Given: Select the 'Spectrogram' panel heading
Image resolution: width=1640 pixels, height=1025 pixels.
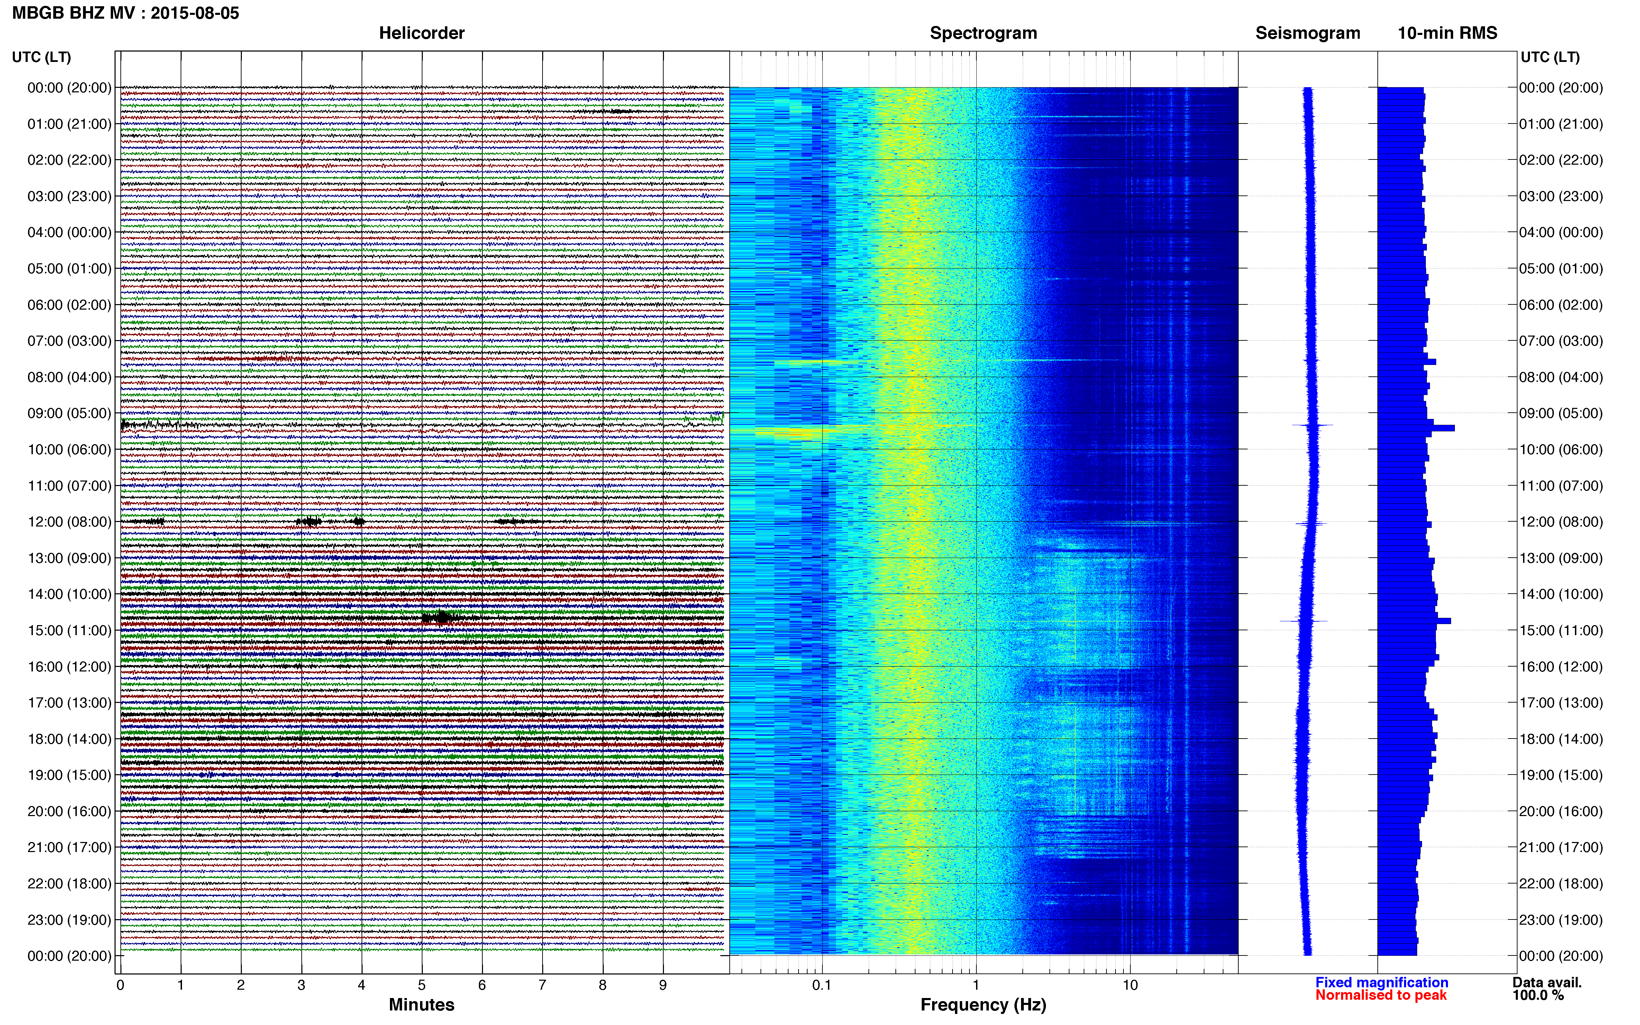Looking at the screenshot, I should [x=983, y=33].
